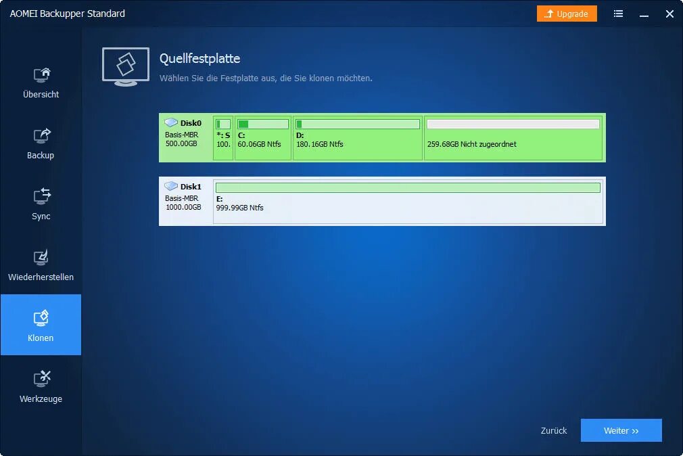Go back with Zurück
This screenshot has height=456, width=683.
554,431
